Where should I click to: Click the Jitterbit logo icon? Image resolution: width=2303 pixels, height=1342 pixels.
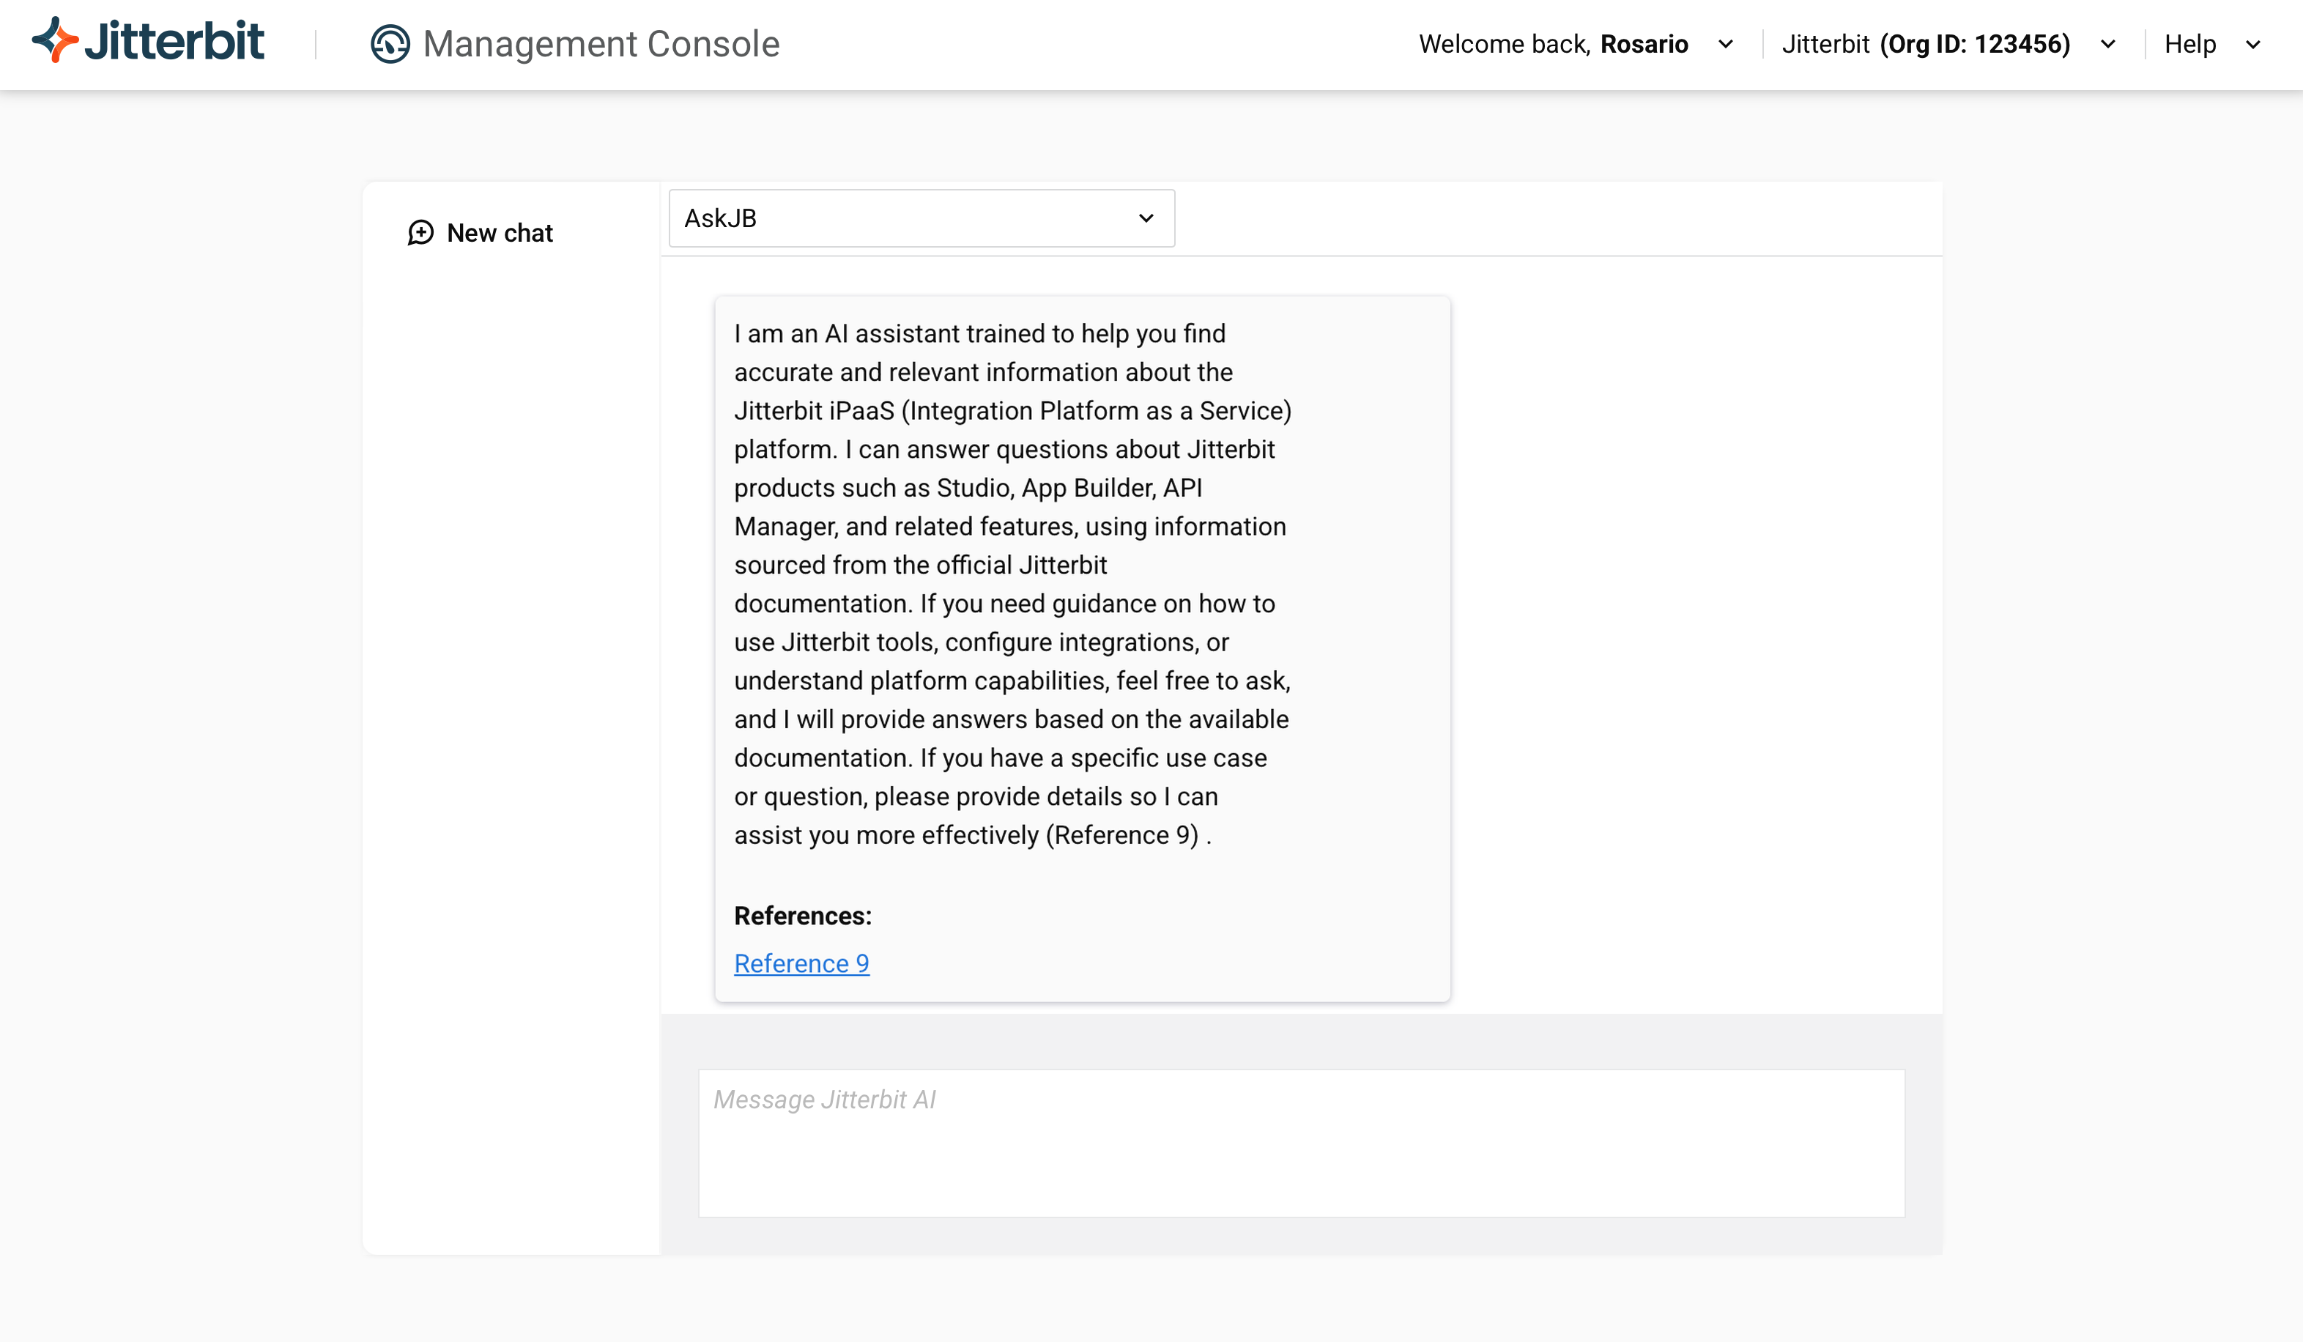pos(55,41)
